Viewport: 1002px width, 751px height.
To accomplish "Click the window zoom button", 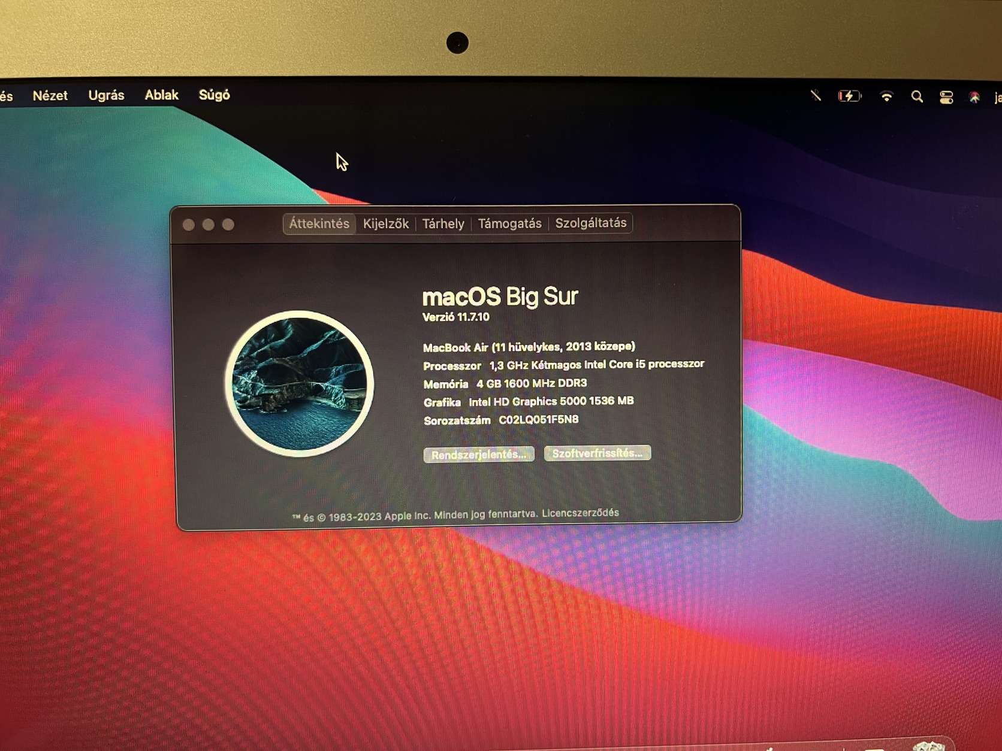I will click(x=228, y=225).
